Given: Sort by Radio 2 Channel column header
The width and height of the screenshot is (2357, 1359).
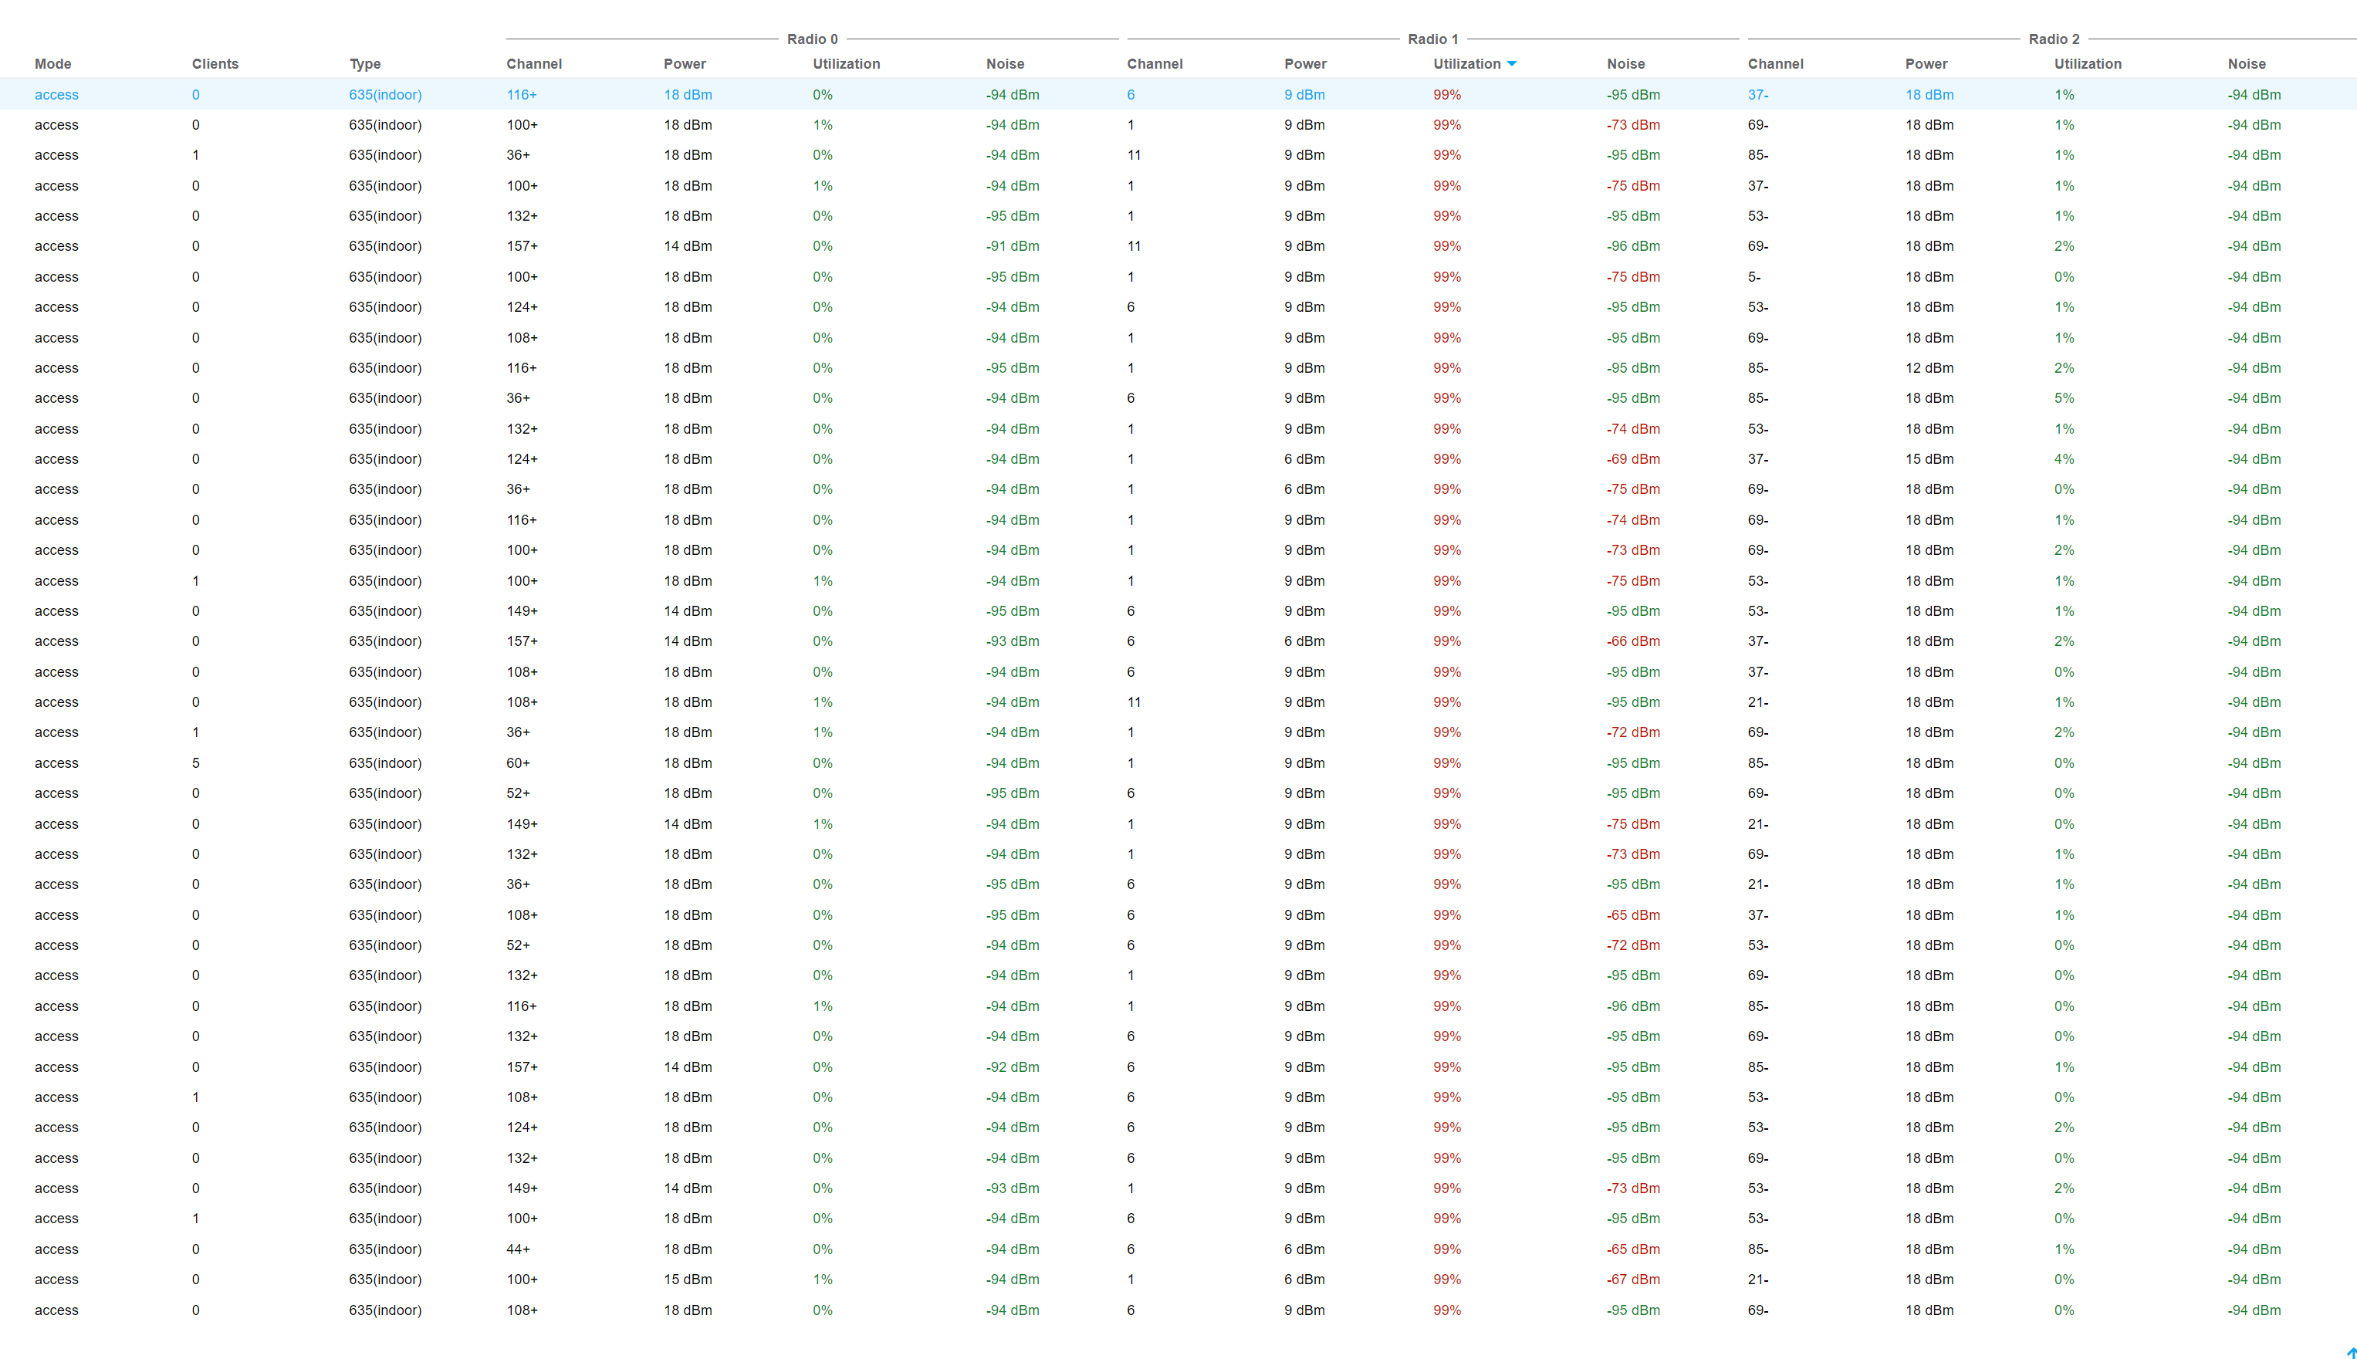Looking at the screenshot, I should click(x=1775, y=63).
